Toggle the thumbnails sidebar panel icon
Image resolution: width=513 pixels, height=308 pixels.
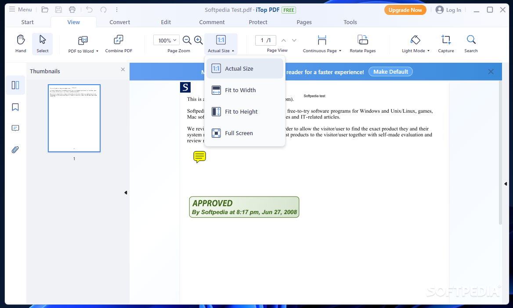pos(15,85)
